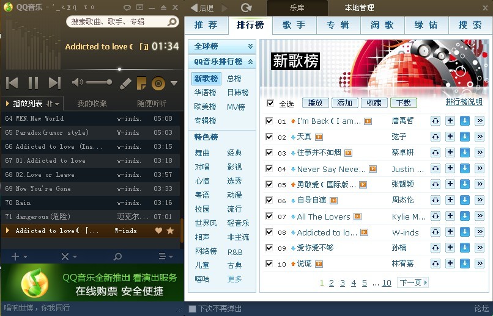Viewport: 493px width, 316px height.
Task: Open the 欧美榜 chart
Action: pyautogui.click(x=205, y=107)
